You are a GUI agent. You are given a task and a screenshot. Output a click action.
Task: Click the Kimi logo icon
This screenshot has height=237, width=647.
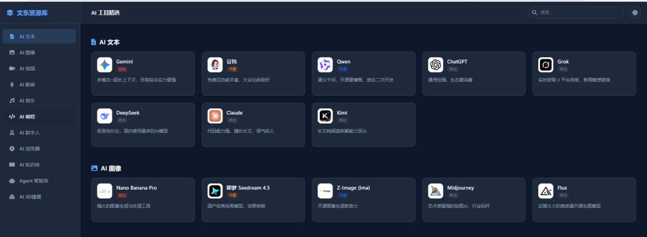pos(325,116)
